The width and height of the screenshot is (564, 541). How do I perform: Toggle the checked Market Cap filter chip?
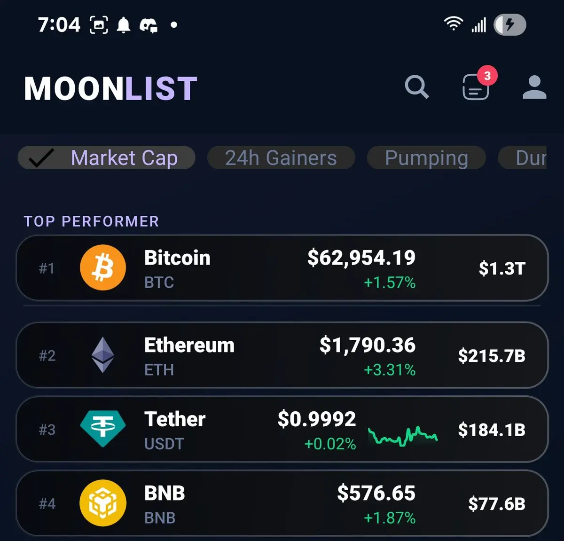coord(107,157)
